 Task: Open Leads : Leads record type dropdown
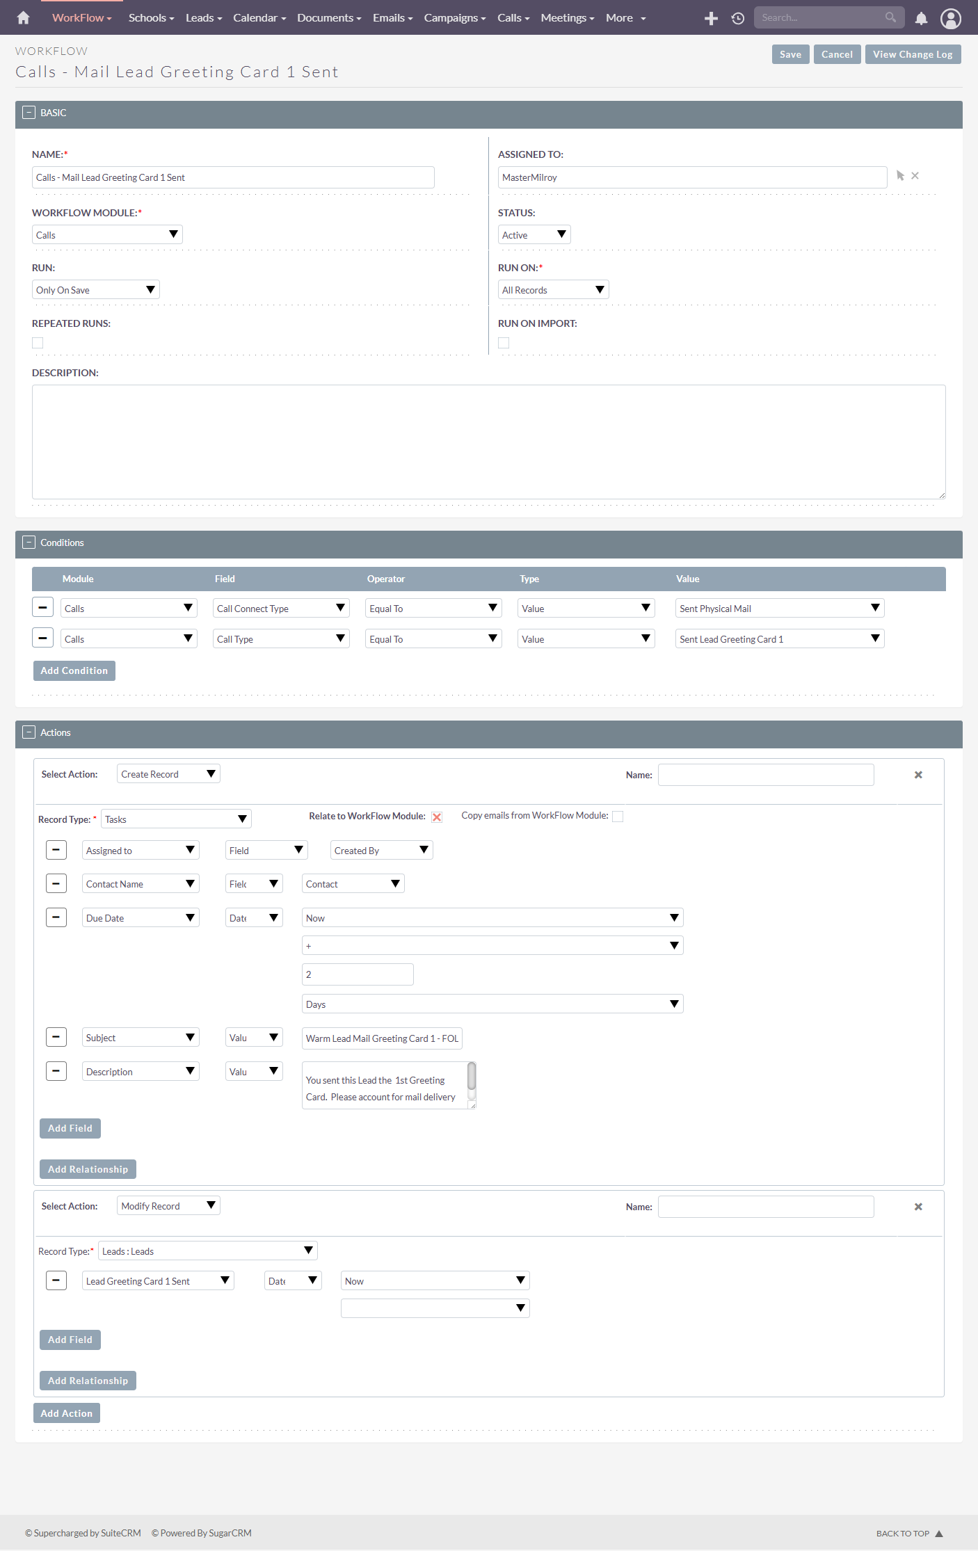(x=208, y=1251)
